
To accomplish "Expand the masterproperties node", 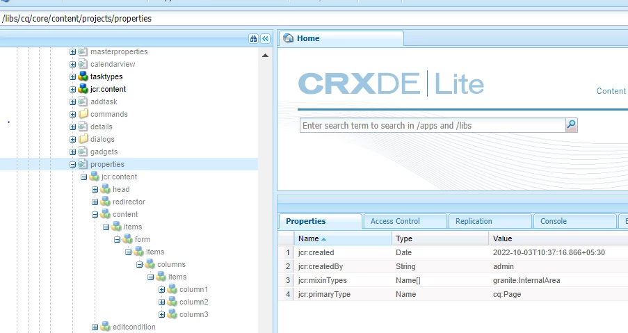I will (72, 51).
